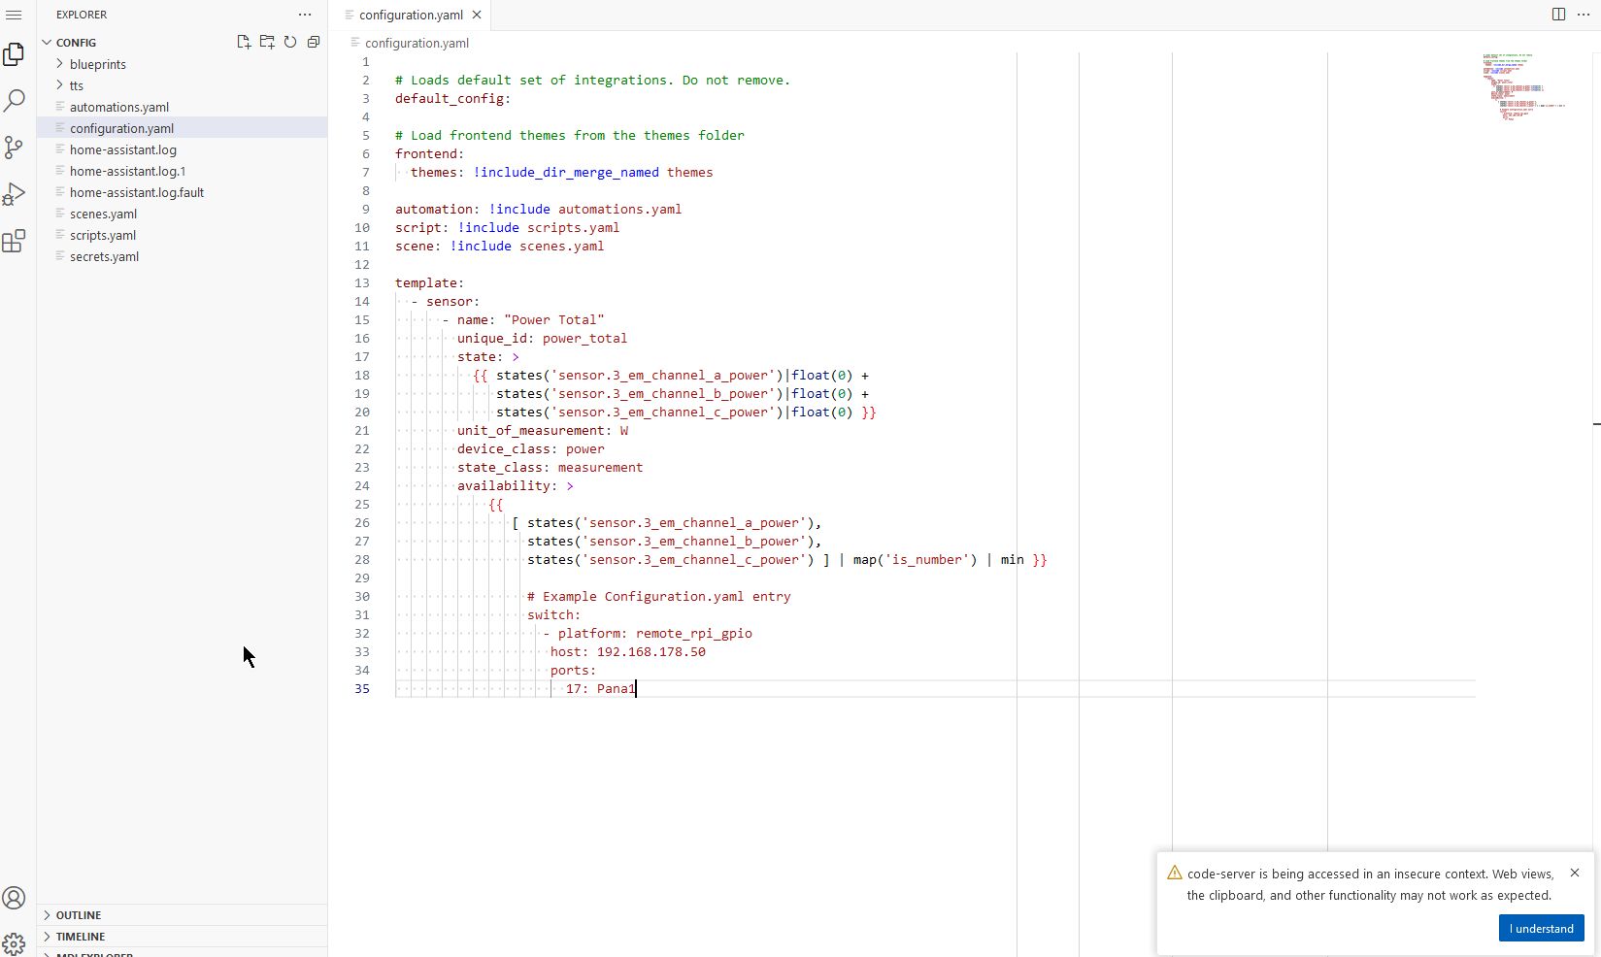Open Run and Debug view

pos(15,194)
